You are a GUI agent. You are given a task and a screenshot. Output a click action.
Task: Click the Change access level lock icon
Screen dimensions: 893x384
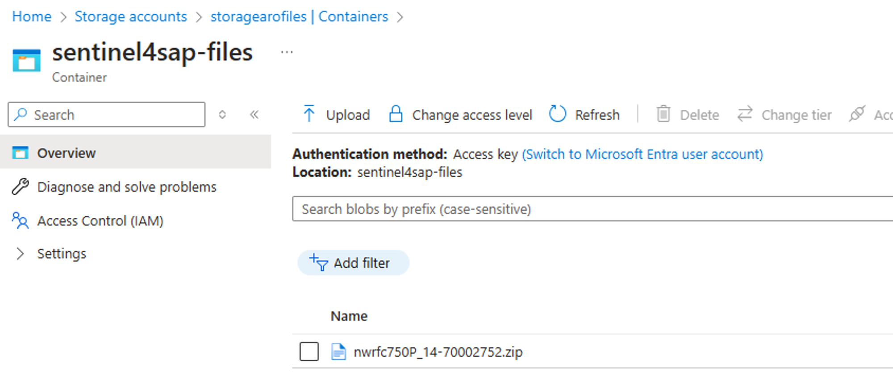coord(396,114)
